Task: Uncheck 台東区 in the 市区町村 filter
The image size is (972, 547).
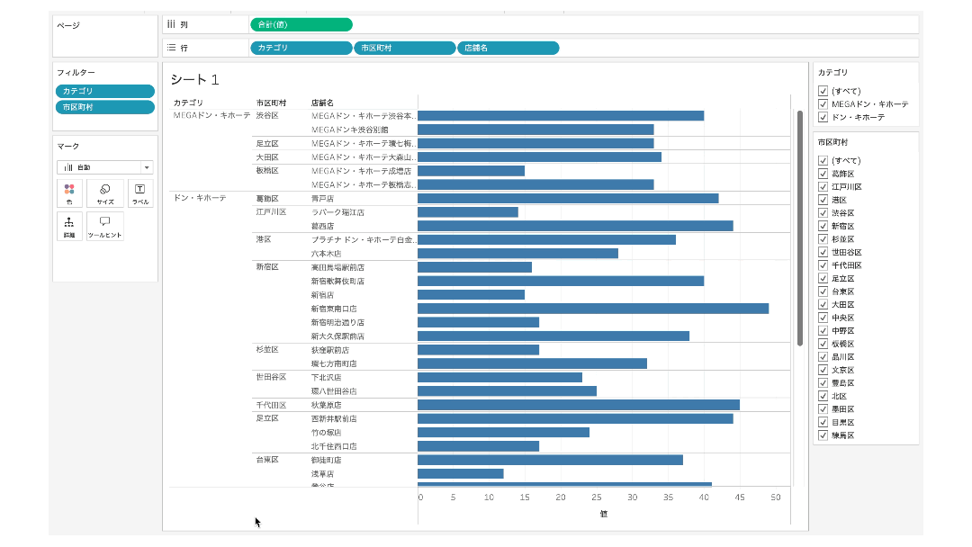Action: click(x=823, y=291)
